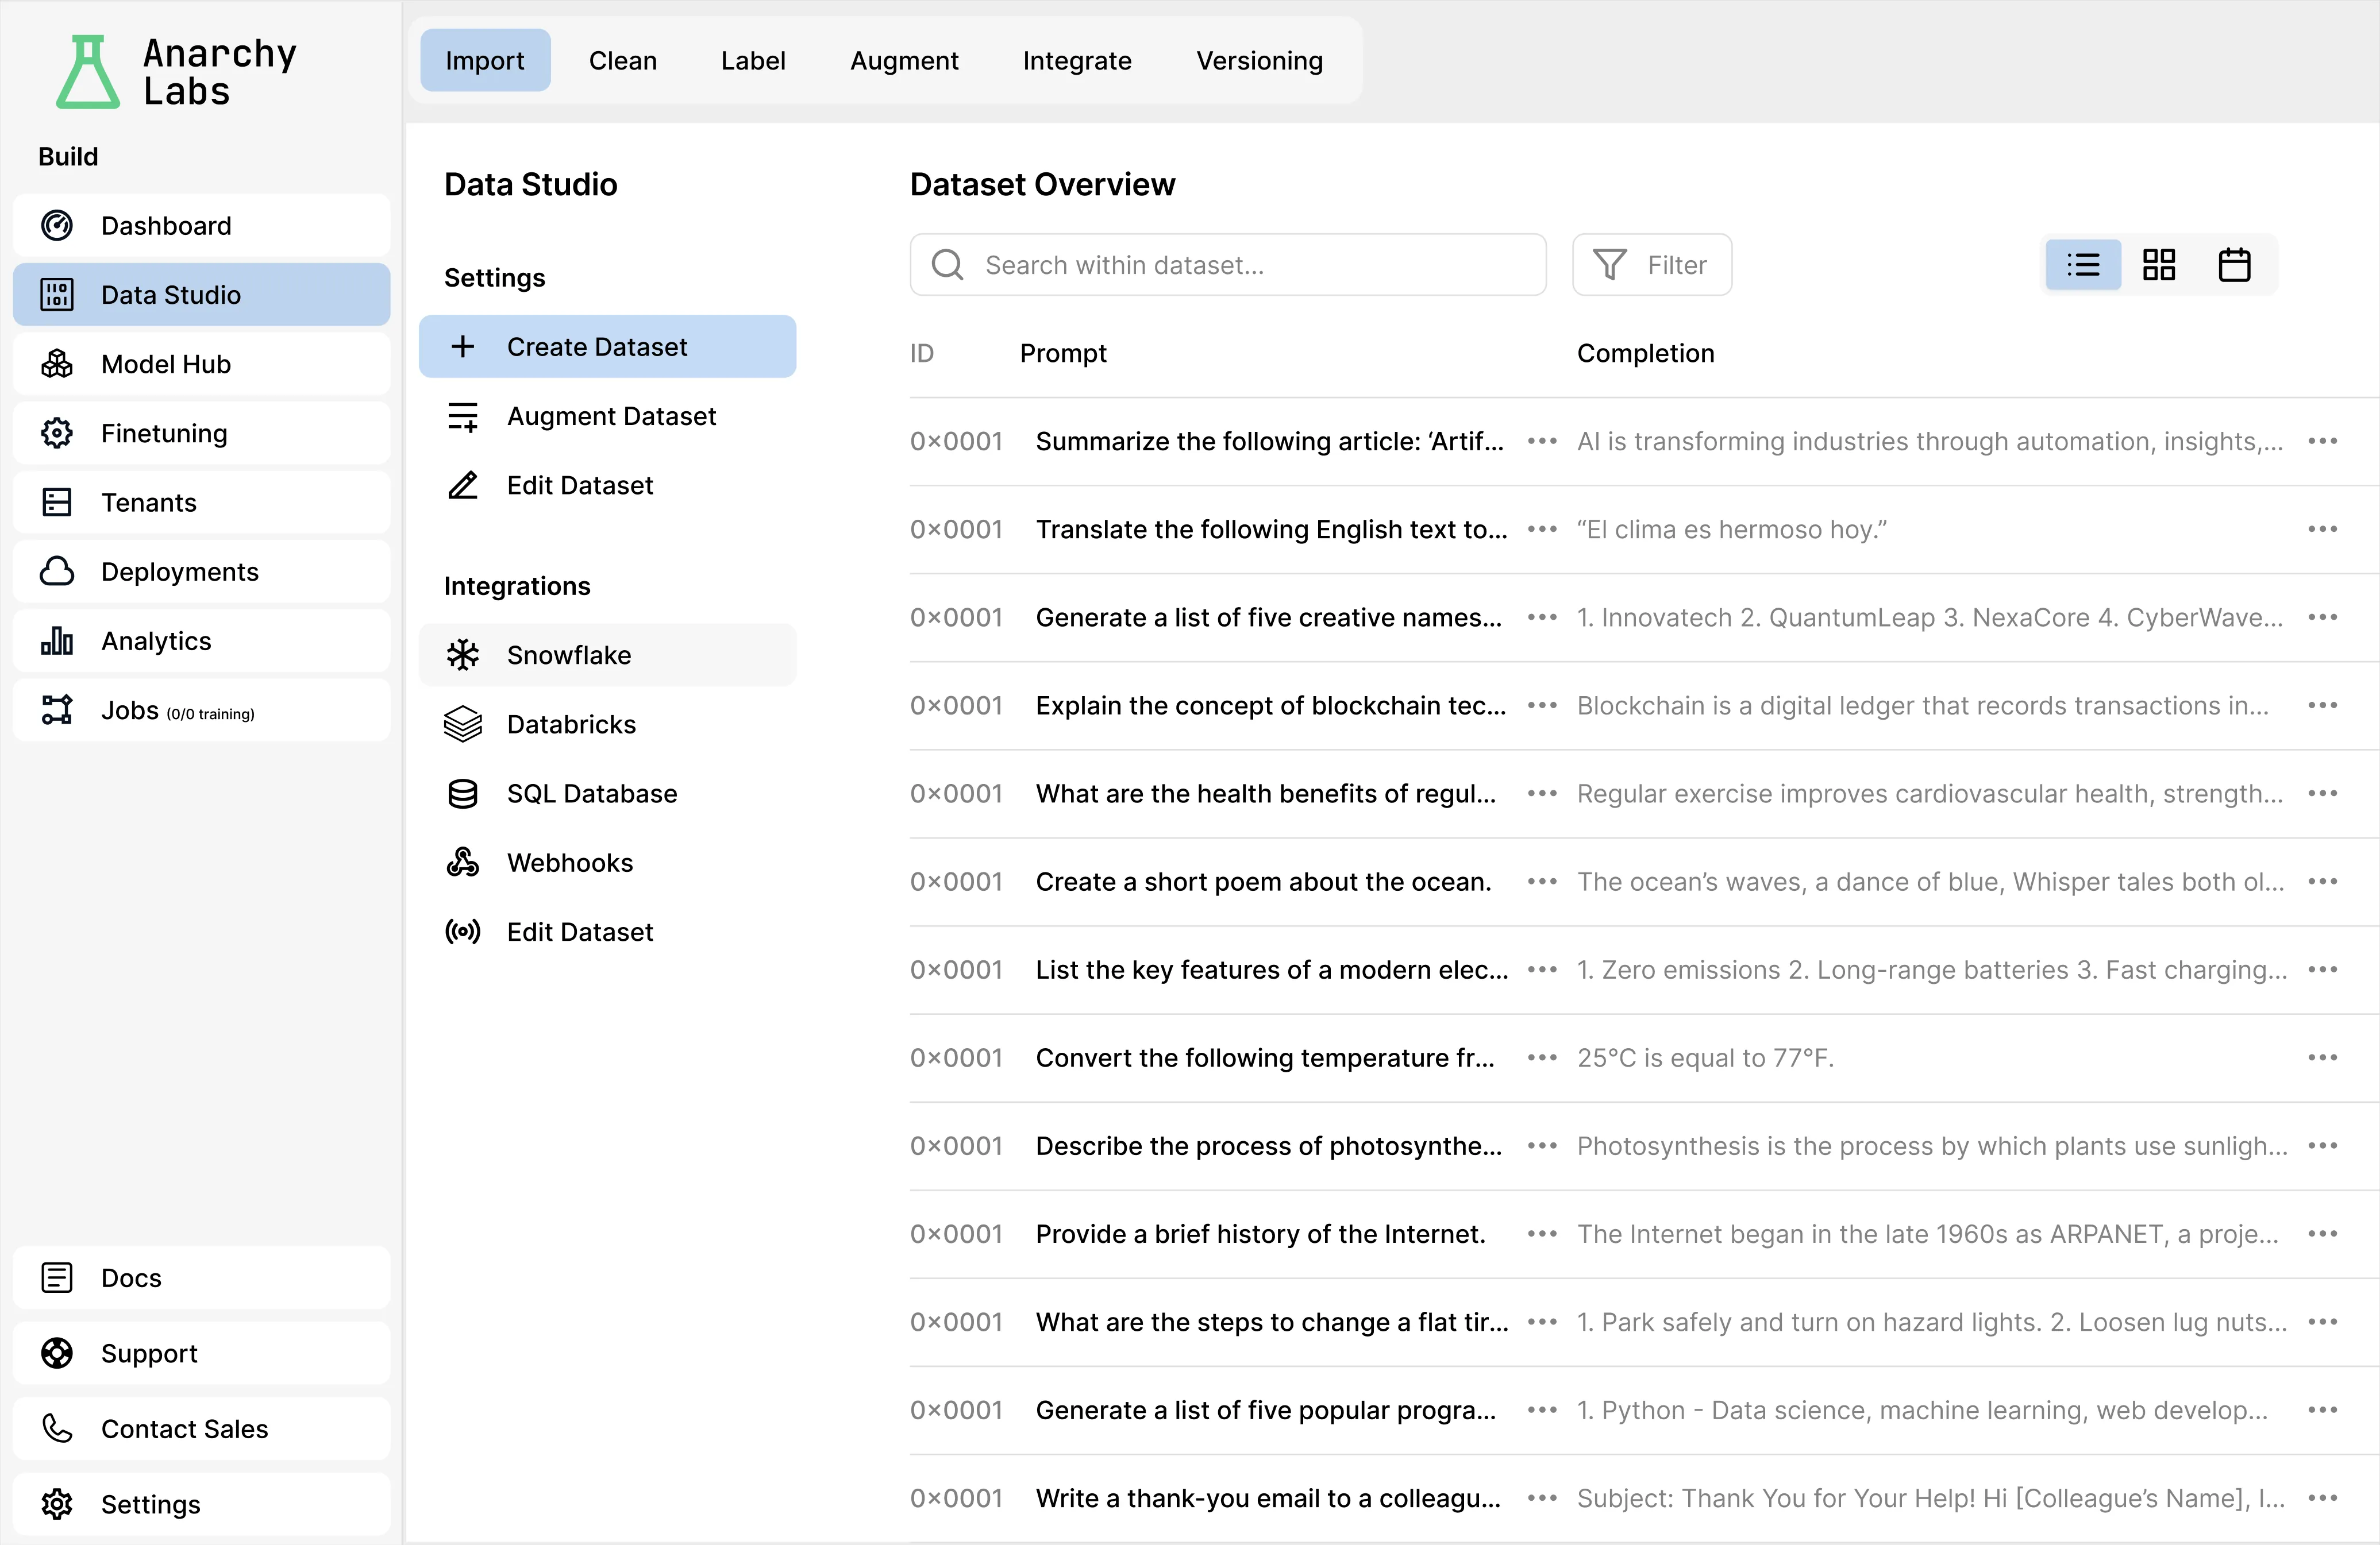Switch to the Versioning tab
Screen dimensions: 2380x1545
pyautogui.click(x=1260, y=60)
